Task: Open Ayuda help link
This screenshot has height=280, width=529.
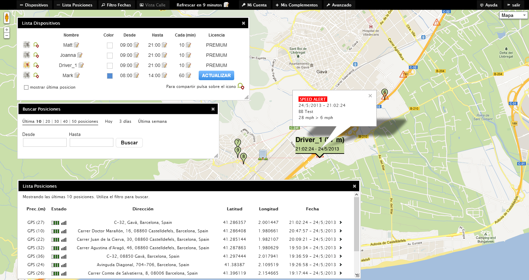Action: pos(489,5)
